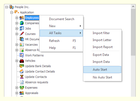Image resolution: width=140 pixels, height=101 pixels.
Task: Click the Absence requests document icon
Action: tap(22, 82)
